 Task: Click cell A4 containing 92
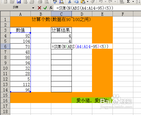(21, 36)
